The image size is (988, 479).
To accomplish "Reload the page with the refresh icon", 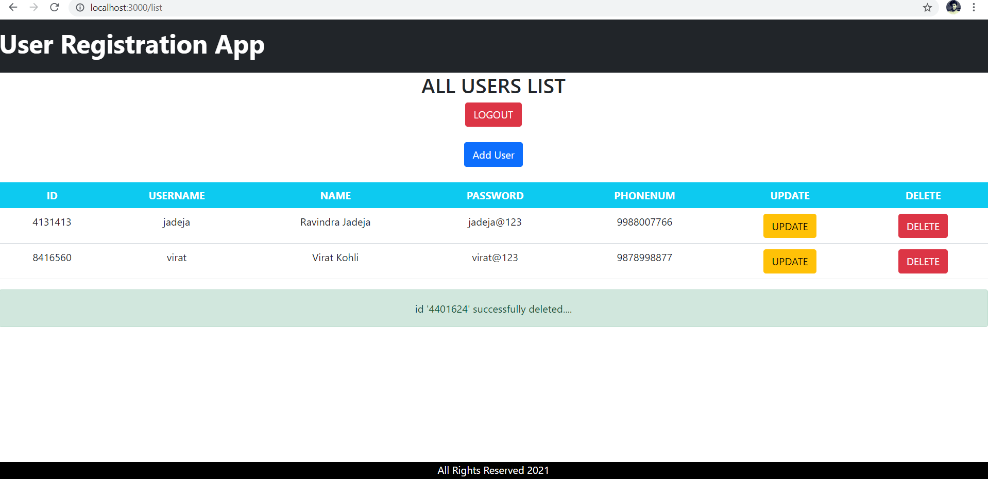I will pyautogui.click(x=55, y=7).
